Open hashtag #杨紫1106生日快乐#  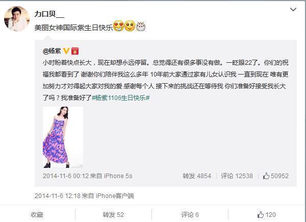tap(120, 97)
